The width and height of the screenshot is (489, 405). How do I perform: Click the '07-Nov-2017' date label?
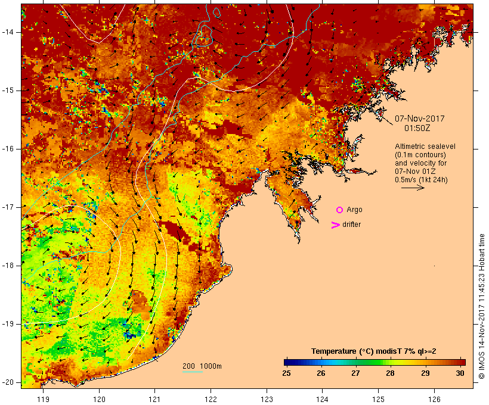coord(419,119)
